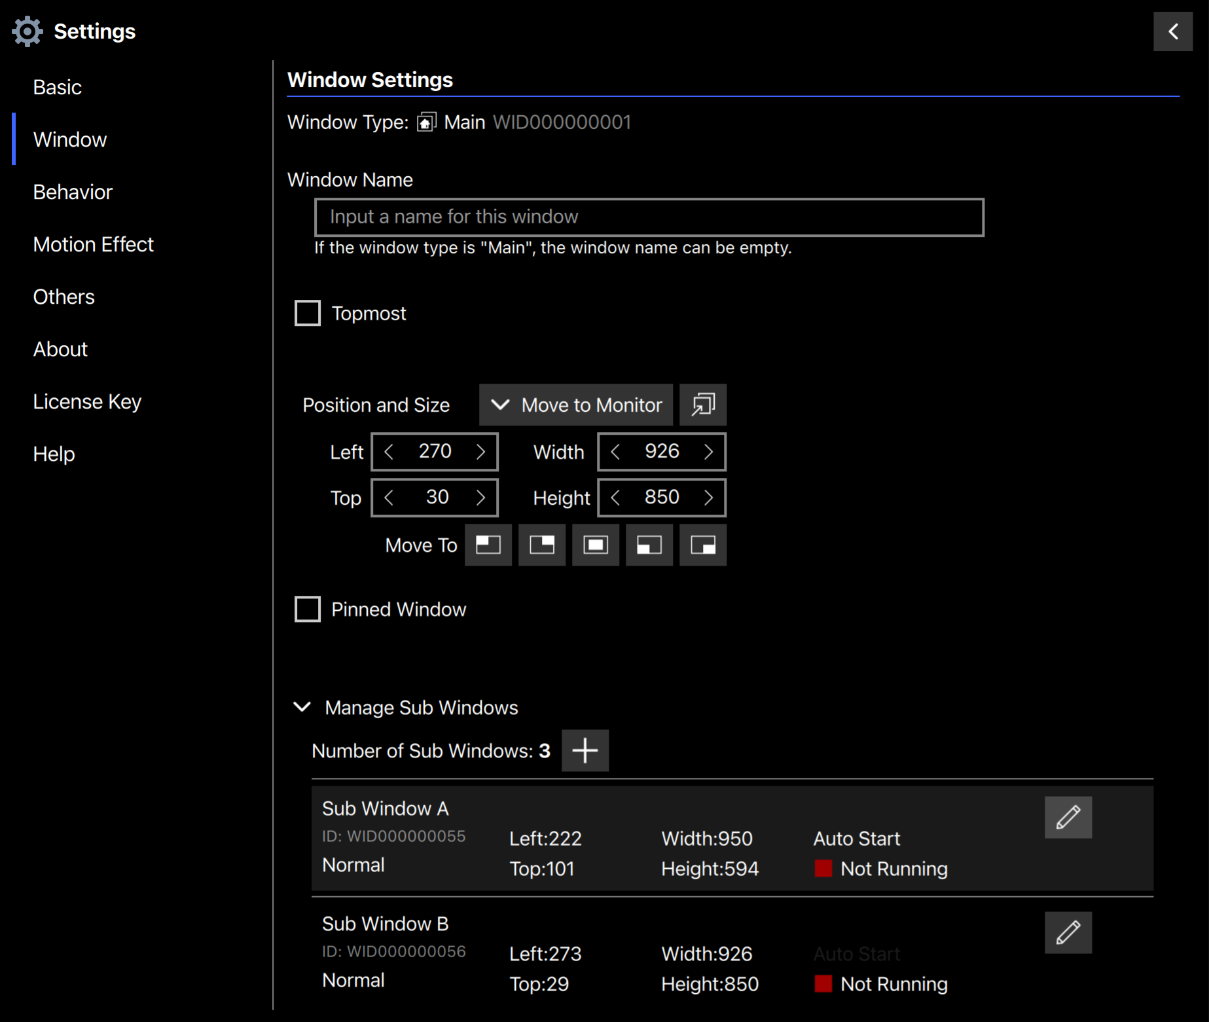Add a new sub window with plus button
Screen dimensions: 1209x1022
click(585, 750)
